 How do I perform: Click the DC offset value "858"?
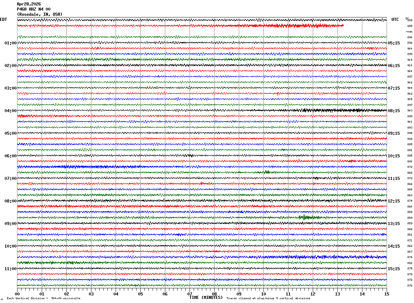(x=410, y=212)
